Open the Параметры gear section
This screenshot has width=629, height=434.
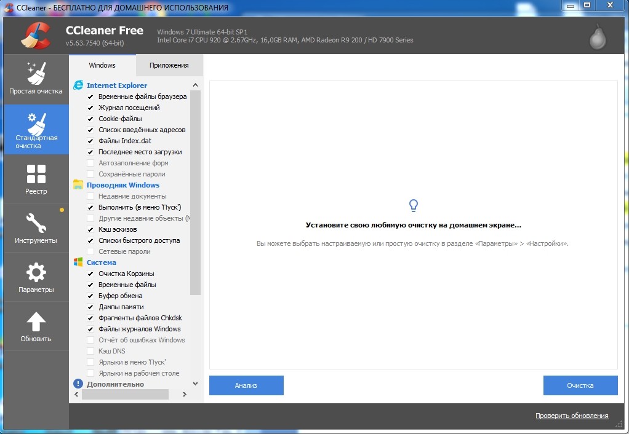click(36, 277)
